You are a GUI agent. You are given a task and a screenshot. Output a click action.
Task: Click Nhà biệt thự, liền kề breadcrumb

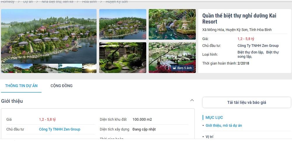[57, 2]
